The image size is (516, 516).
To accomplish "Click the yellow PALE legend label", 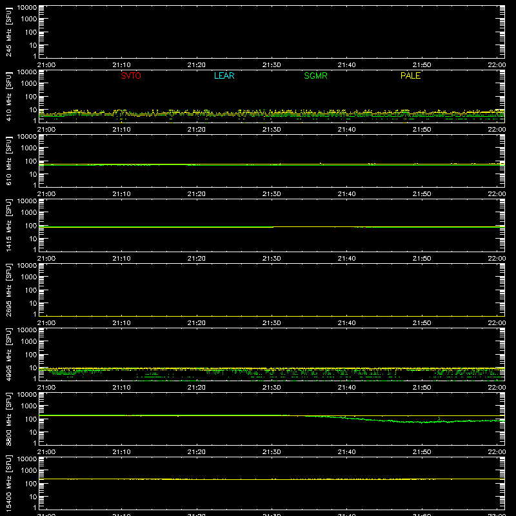I will click(410, 75).
